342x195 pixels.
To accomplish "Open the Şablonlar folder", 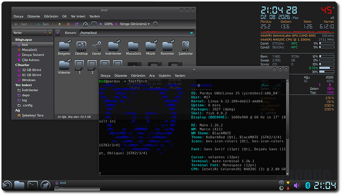I will coord(185,48).
